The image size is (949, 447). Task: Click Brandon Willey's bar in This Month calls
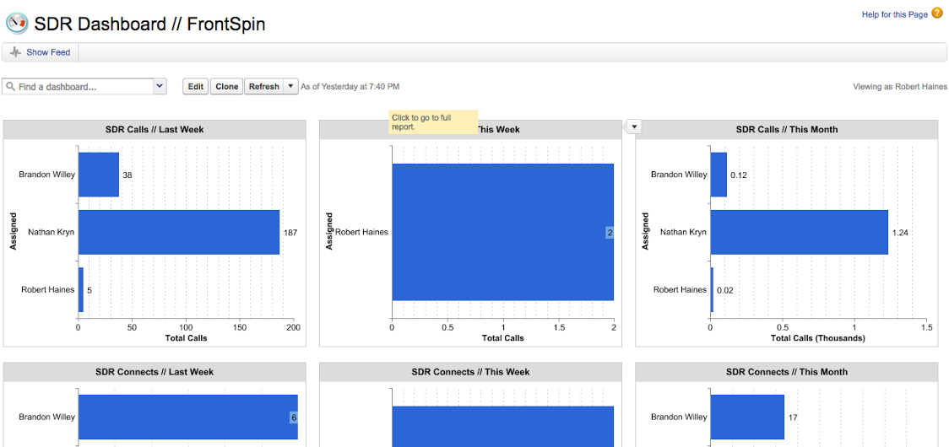pyautogui.click(x=719, y=175)
